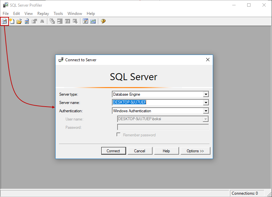The height and width of the screenshot is (197, 272).
Task: Click the DESKTOP-9JU7UEF server name field
Action: click(x=160, y=102)
